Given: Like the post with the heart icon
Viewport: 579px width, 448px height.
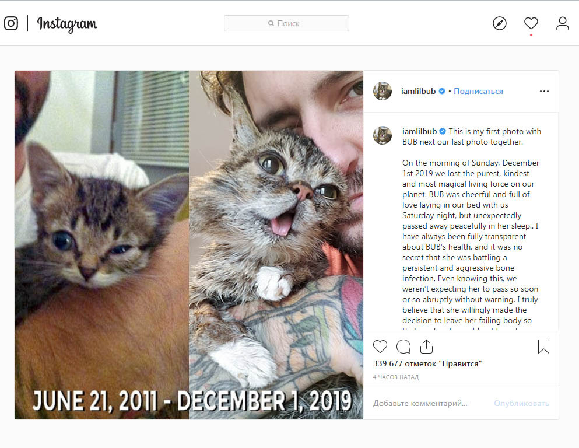Looking at the screenshot, I should pos(380,346).
